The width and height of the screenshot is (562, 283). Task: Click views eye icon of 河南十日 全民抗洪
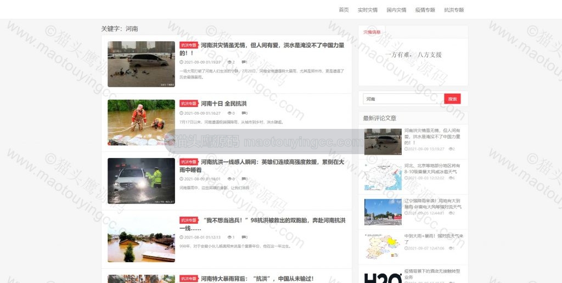[x=229, y=113]
